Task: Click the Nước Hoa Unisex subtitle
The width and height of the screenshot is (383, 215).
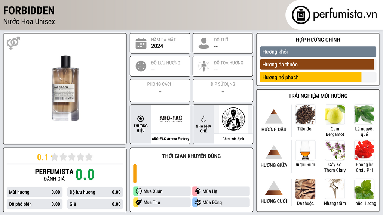Action: (29, 21)
